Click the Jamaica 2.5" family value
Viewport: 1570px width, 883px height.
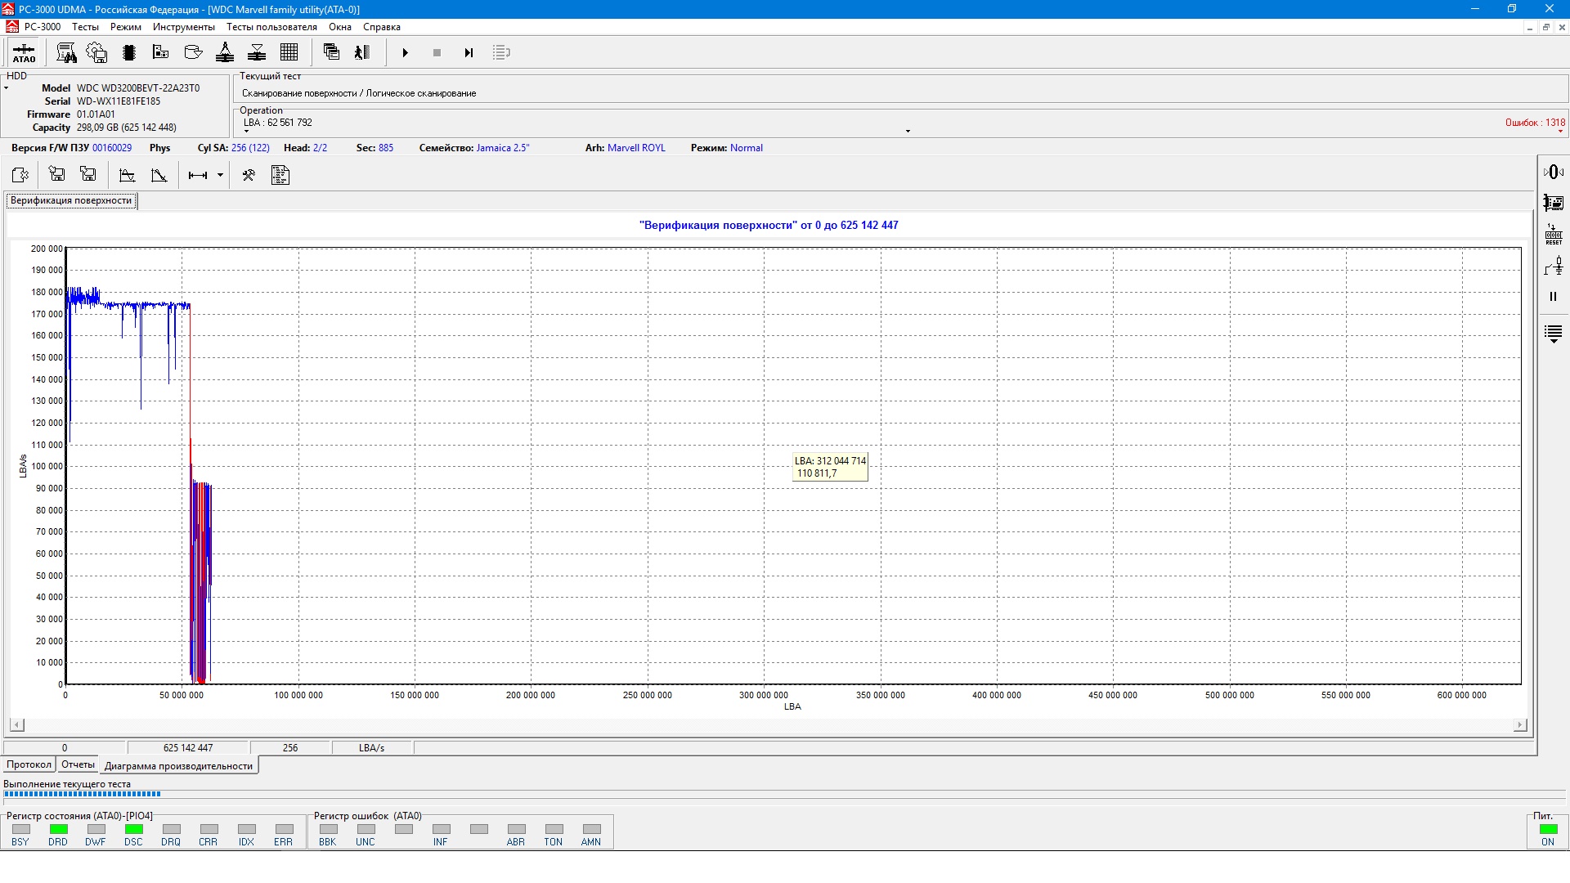tap(503, 148)
